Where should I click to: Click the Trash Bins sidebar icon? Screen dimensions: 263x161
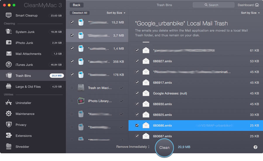(x=9, y=76)
